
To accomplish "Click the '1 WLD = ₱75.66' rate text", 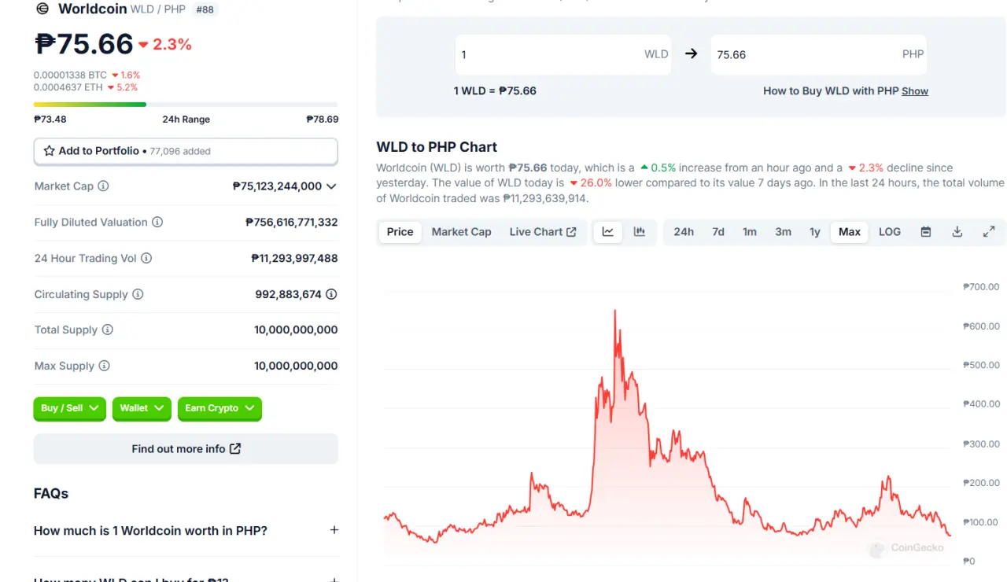I will click(495, 91).
